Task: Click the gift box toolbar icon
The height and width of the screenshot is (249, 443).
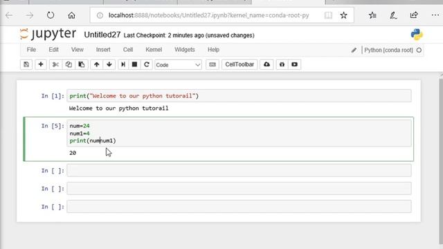Action: (282, 64)
